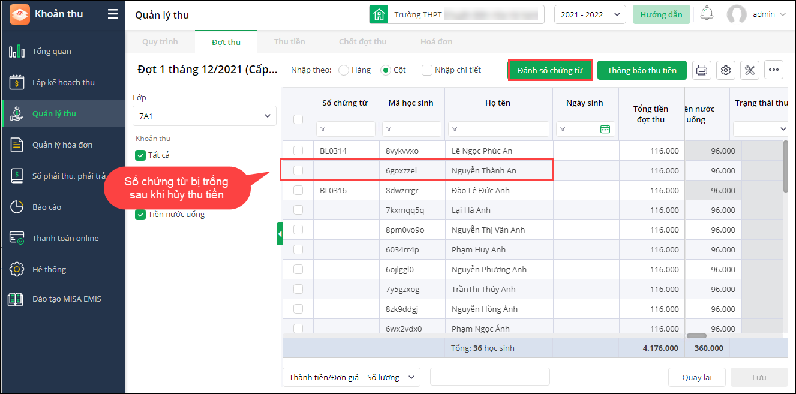Switch to the Thu tiền tab
Screen dimensions: 796x394
(289, 41)
